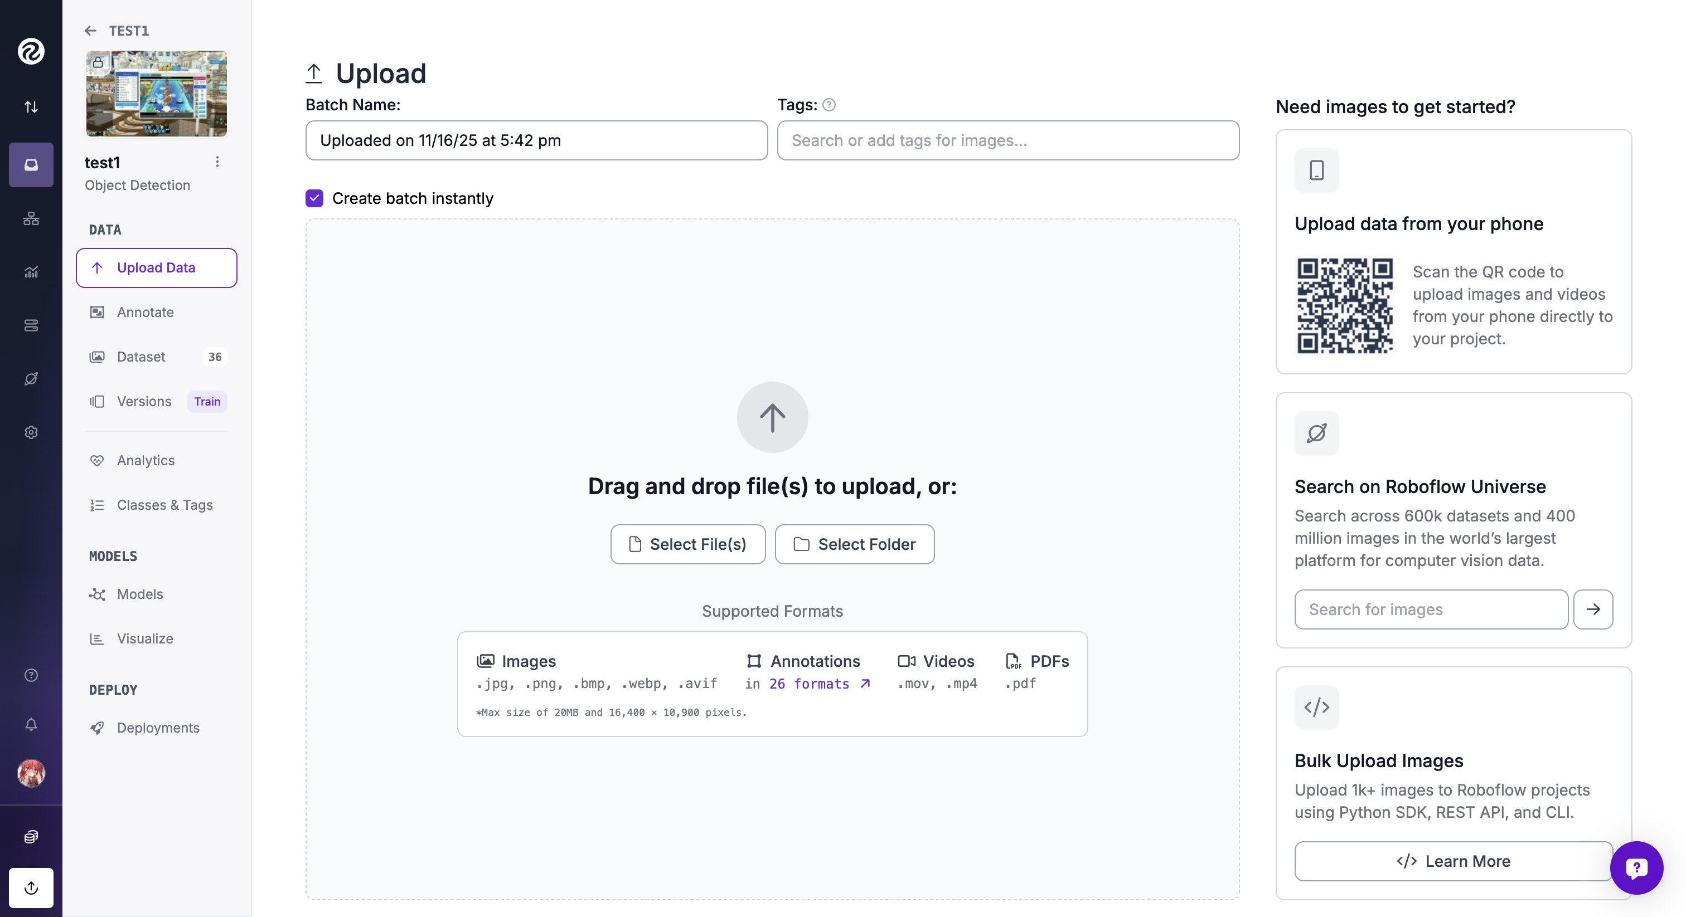Open the Tags help tooltip icon
This screenshot has height=917, width=1686.
click(829, 105)
